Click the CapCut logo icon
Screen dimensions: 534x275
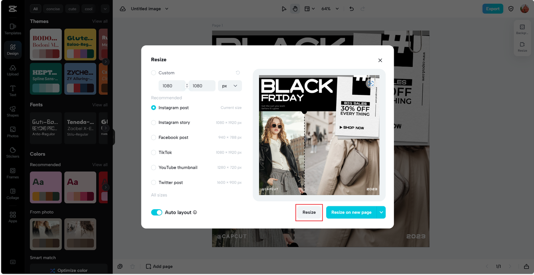pyautogui.click(x=13, y=9)
